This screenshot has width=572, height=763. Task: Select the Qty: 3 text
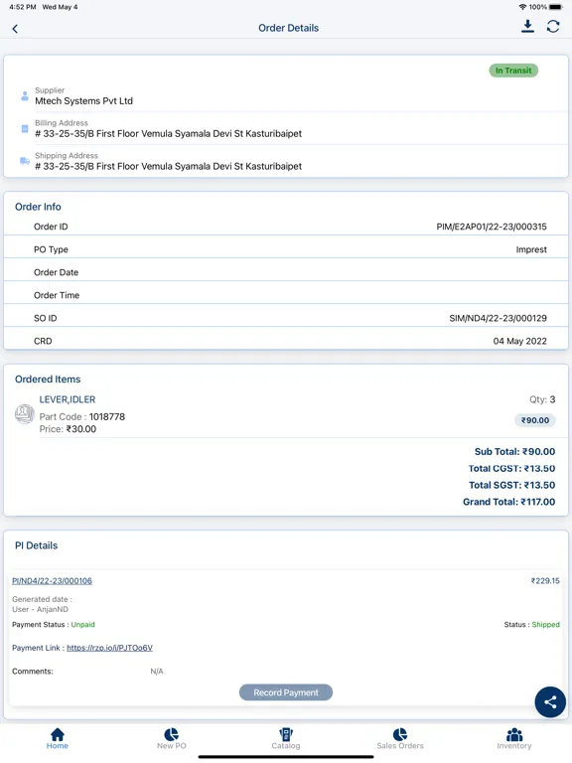[542, 399]
